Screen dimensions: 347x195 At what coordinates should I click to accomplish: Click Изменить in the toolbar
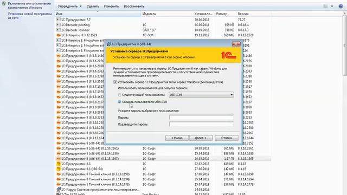[111, 6]
